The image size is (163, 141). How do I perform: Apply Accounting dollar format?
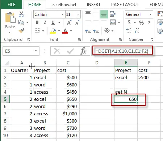pos(129,22)
